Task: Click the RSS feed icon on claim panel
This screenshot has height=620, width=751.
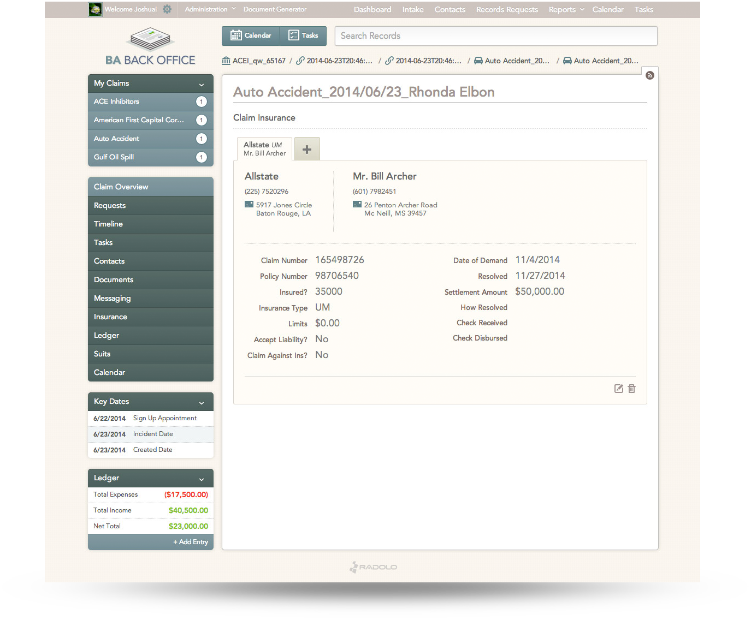Action: (649, 75)
